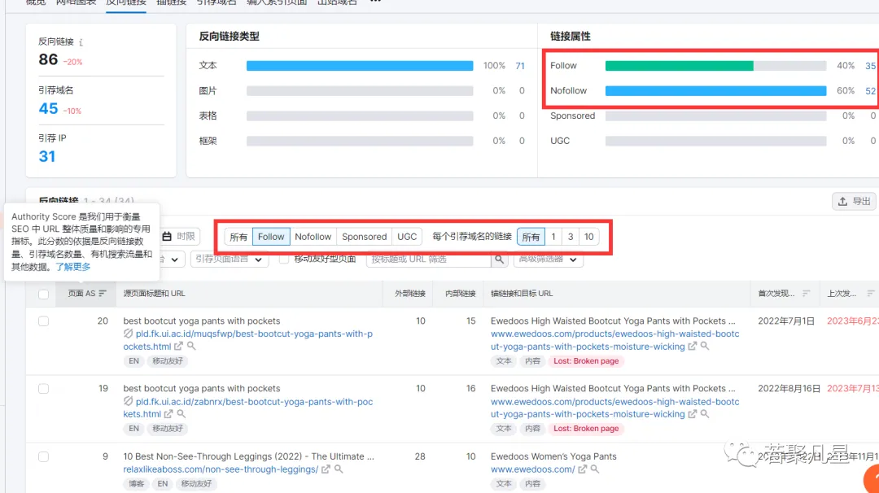Sort by the 页面 AS column icon
This screenshot has width=879, height=493.
tap(103, 293)
